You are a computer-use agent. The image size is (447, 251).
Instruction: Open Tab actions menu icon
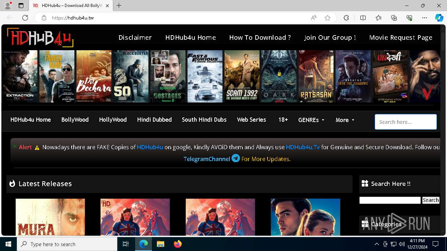coord(21,6)
